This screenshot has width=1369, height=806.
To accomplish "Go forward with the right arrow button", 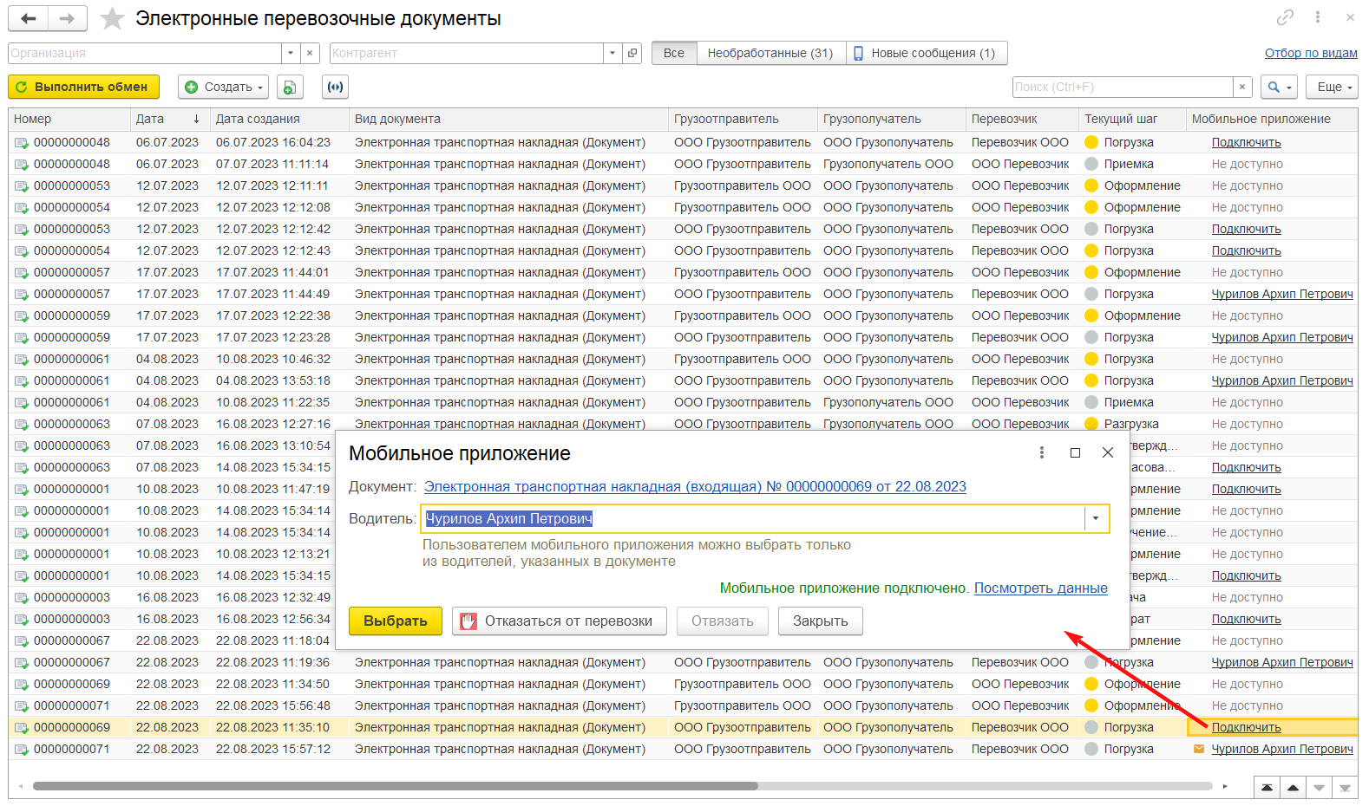I will (67, 18).
